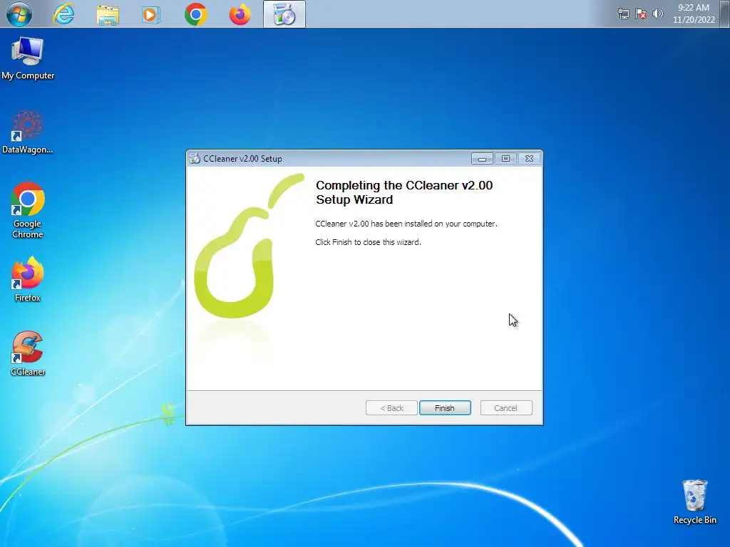Click Finish to close the setup wizard
Viewport: 730px width, 547px height.
(x=445, y=408)
